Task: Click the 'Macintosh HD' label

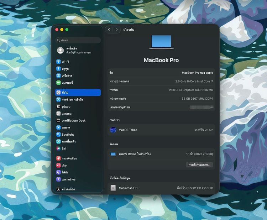Action: point(128,188)
